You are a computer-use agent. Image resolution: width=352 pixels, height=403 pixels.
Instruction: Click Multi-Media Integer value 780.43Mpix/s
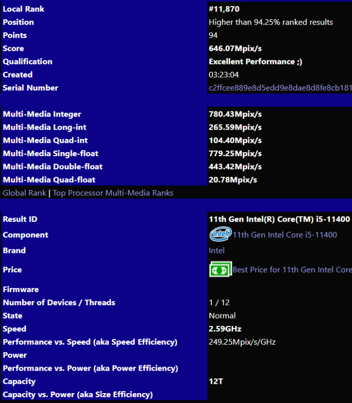[x=235, y=114]
